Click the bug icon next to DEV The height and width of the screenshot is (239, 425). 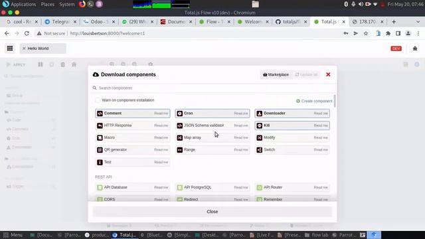[415, 48]
